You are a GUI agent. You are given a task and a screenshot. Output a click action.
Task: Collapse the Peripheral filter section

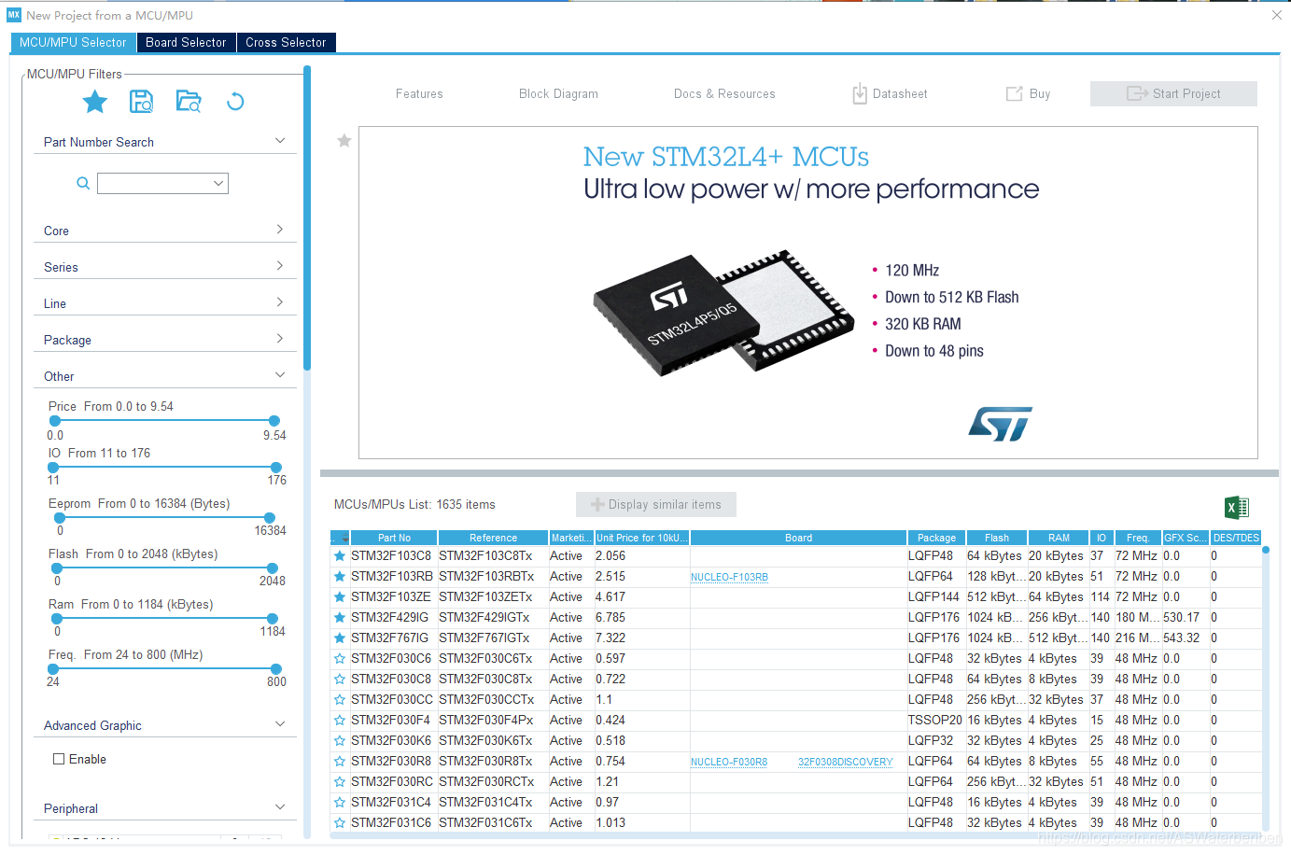[280, 807]
